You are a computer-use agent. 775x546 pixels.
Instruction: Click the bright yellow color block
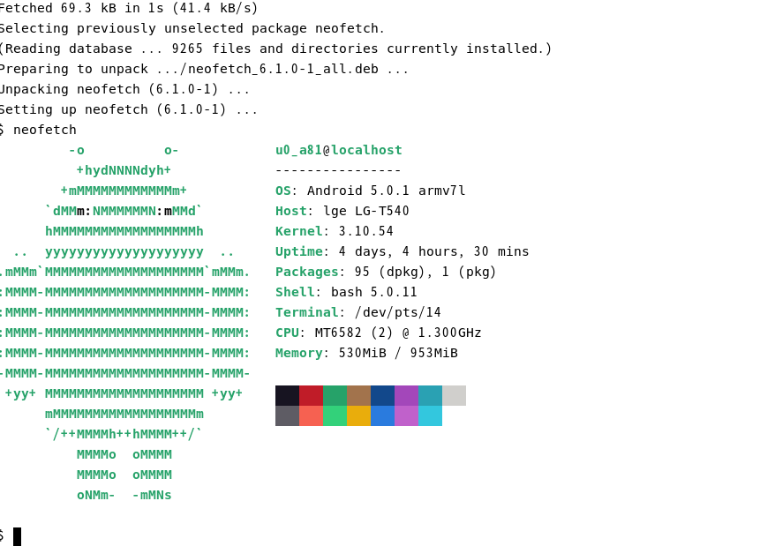tap(359, 415)
